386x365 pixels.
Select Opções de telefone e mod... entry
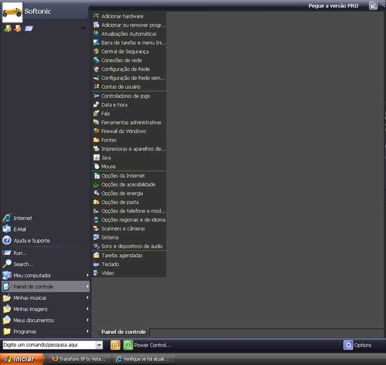(129, 211)
